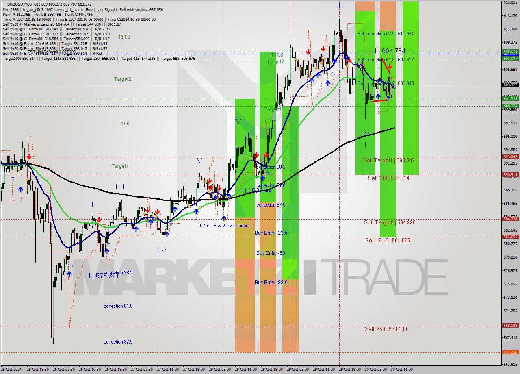This screenshot has height=374, width=520.
Task: Click the '28 Oct 11:00' time axis label
Action: point(246,370)
